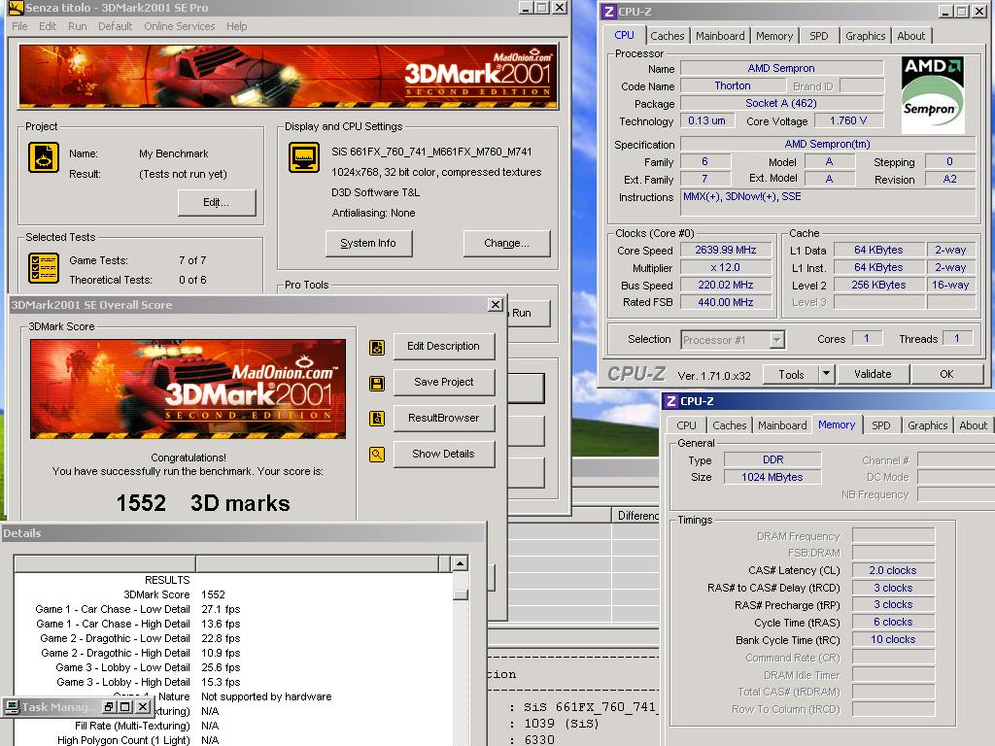The image size is (995, 746).
Task: Switch to Caches tab in top CPU-Z
Action: point(667,36)
